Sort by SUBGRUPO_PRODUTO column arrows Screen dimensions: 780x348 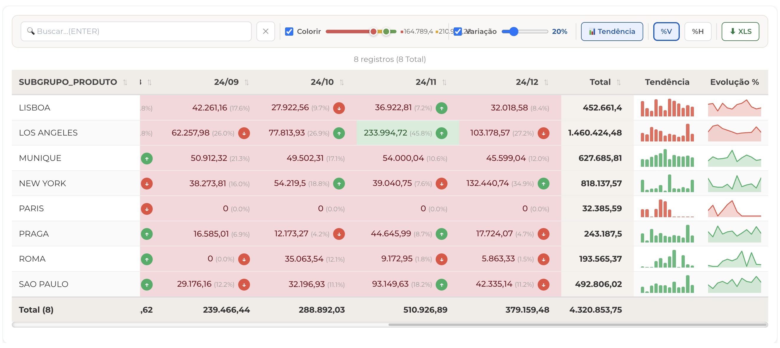[125, 82]
